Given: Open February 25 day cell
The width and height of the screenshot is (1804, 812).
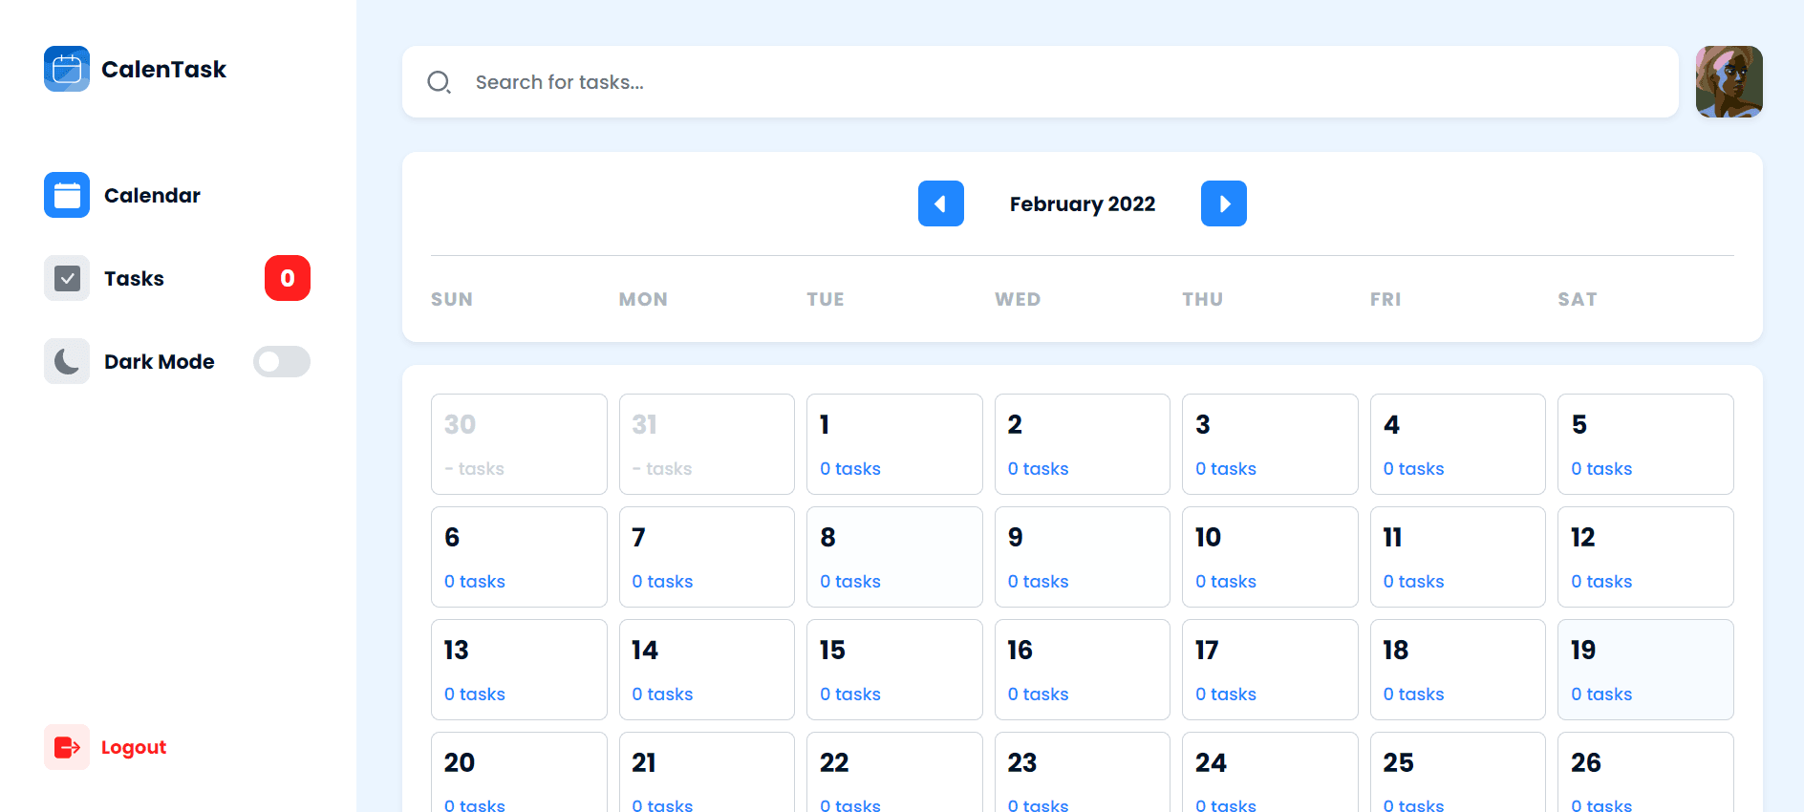Looking at the screenshot, I should [1458, 773].
